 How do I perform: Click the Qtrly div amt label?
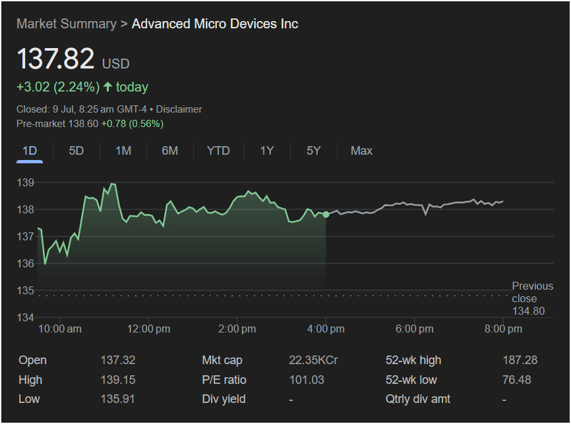pos(417,399)
